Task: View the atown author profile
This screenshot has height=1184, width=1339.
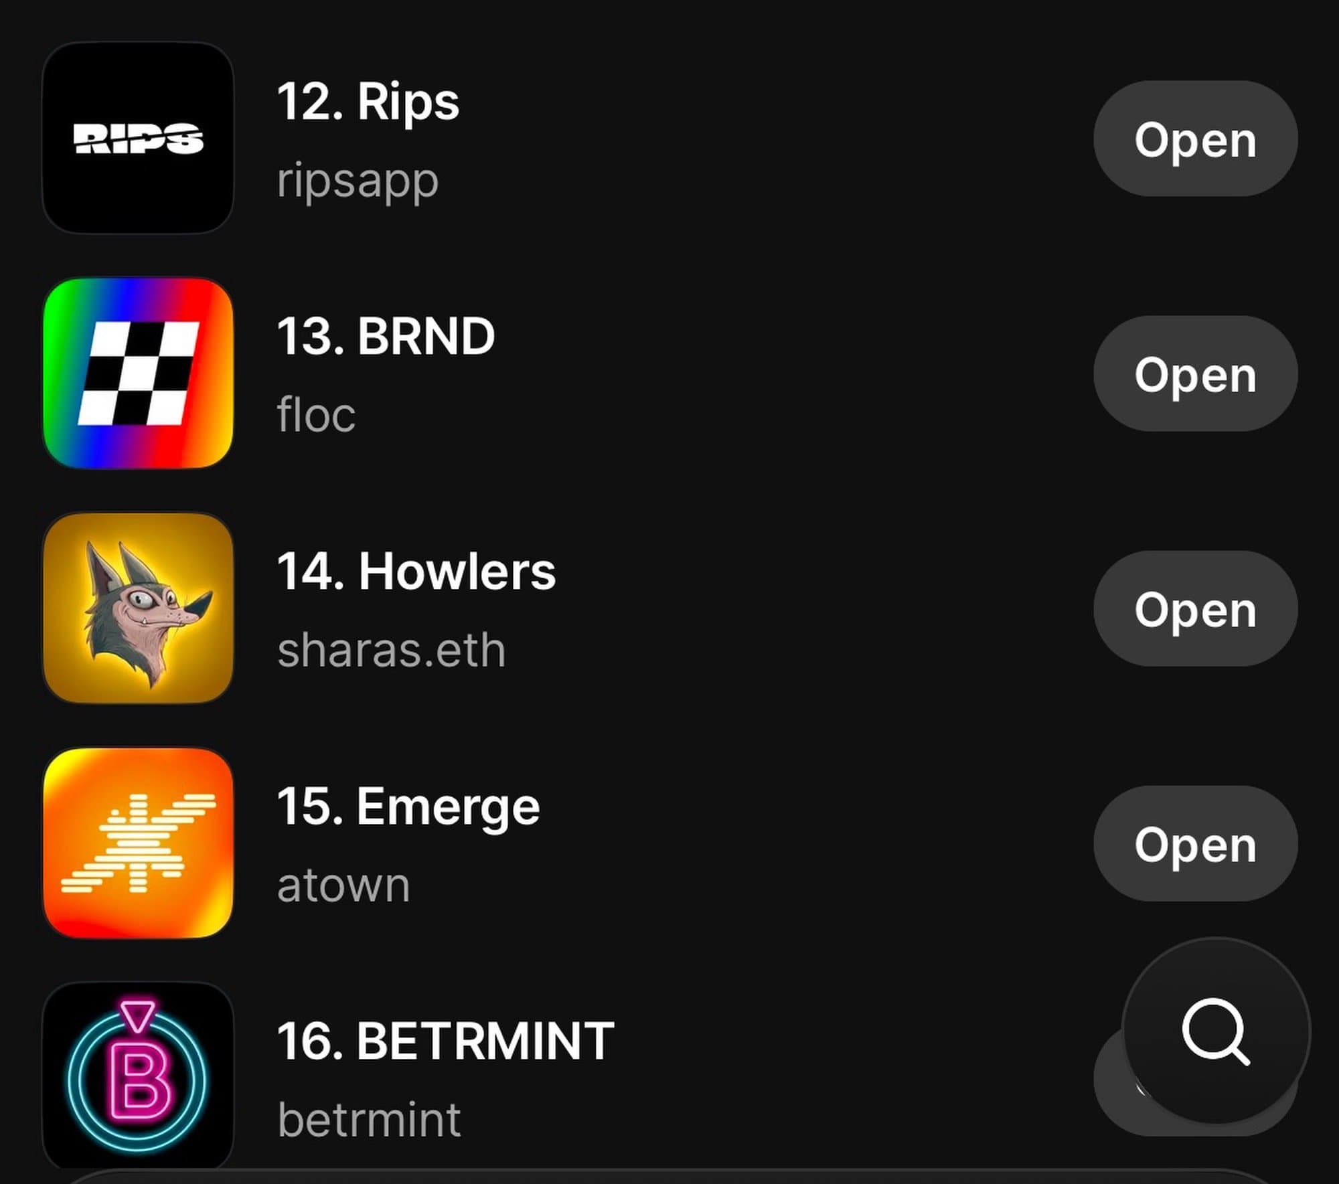Action: (x=343, y=885)
